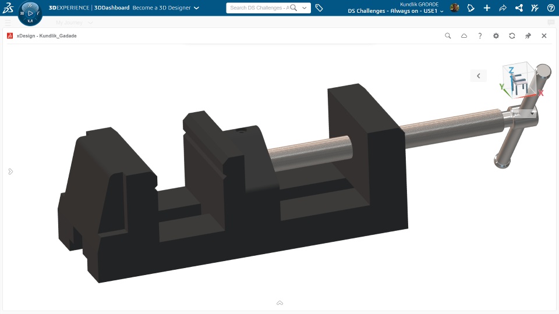Open the search options dropdown arrow
559x314 pixels.
[305, 8]
